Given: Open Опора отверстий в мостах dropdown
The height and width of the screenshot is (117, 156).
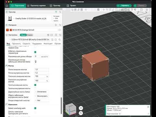Looking at the screenshot, I should [x=42, y=100].
